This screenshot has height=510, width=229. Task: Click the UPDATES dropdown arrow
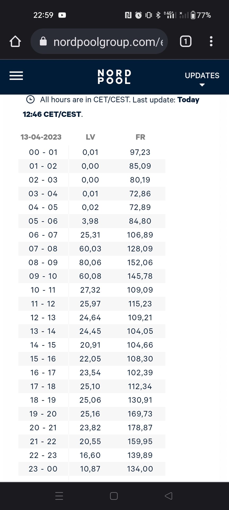point(202,85)
